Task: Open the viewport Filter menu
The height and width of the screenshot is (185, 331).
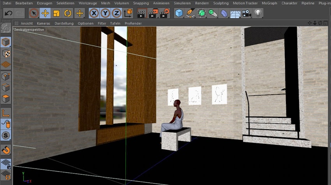Action: pyautogui.click(x=102, y=23)
